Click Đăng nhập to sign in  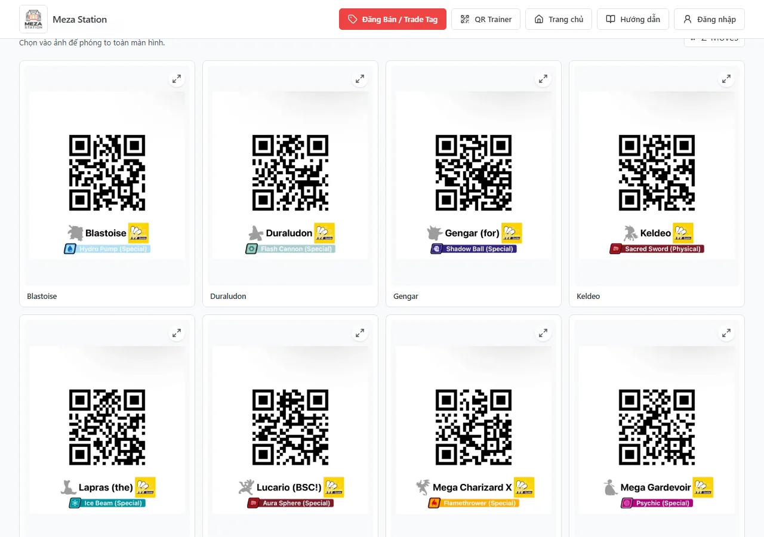click(x=709, y=19)
